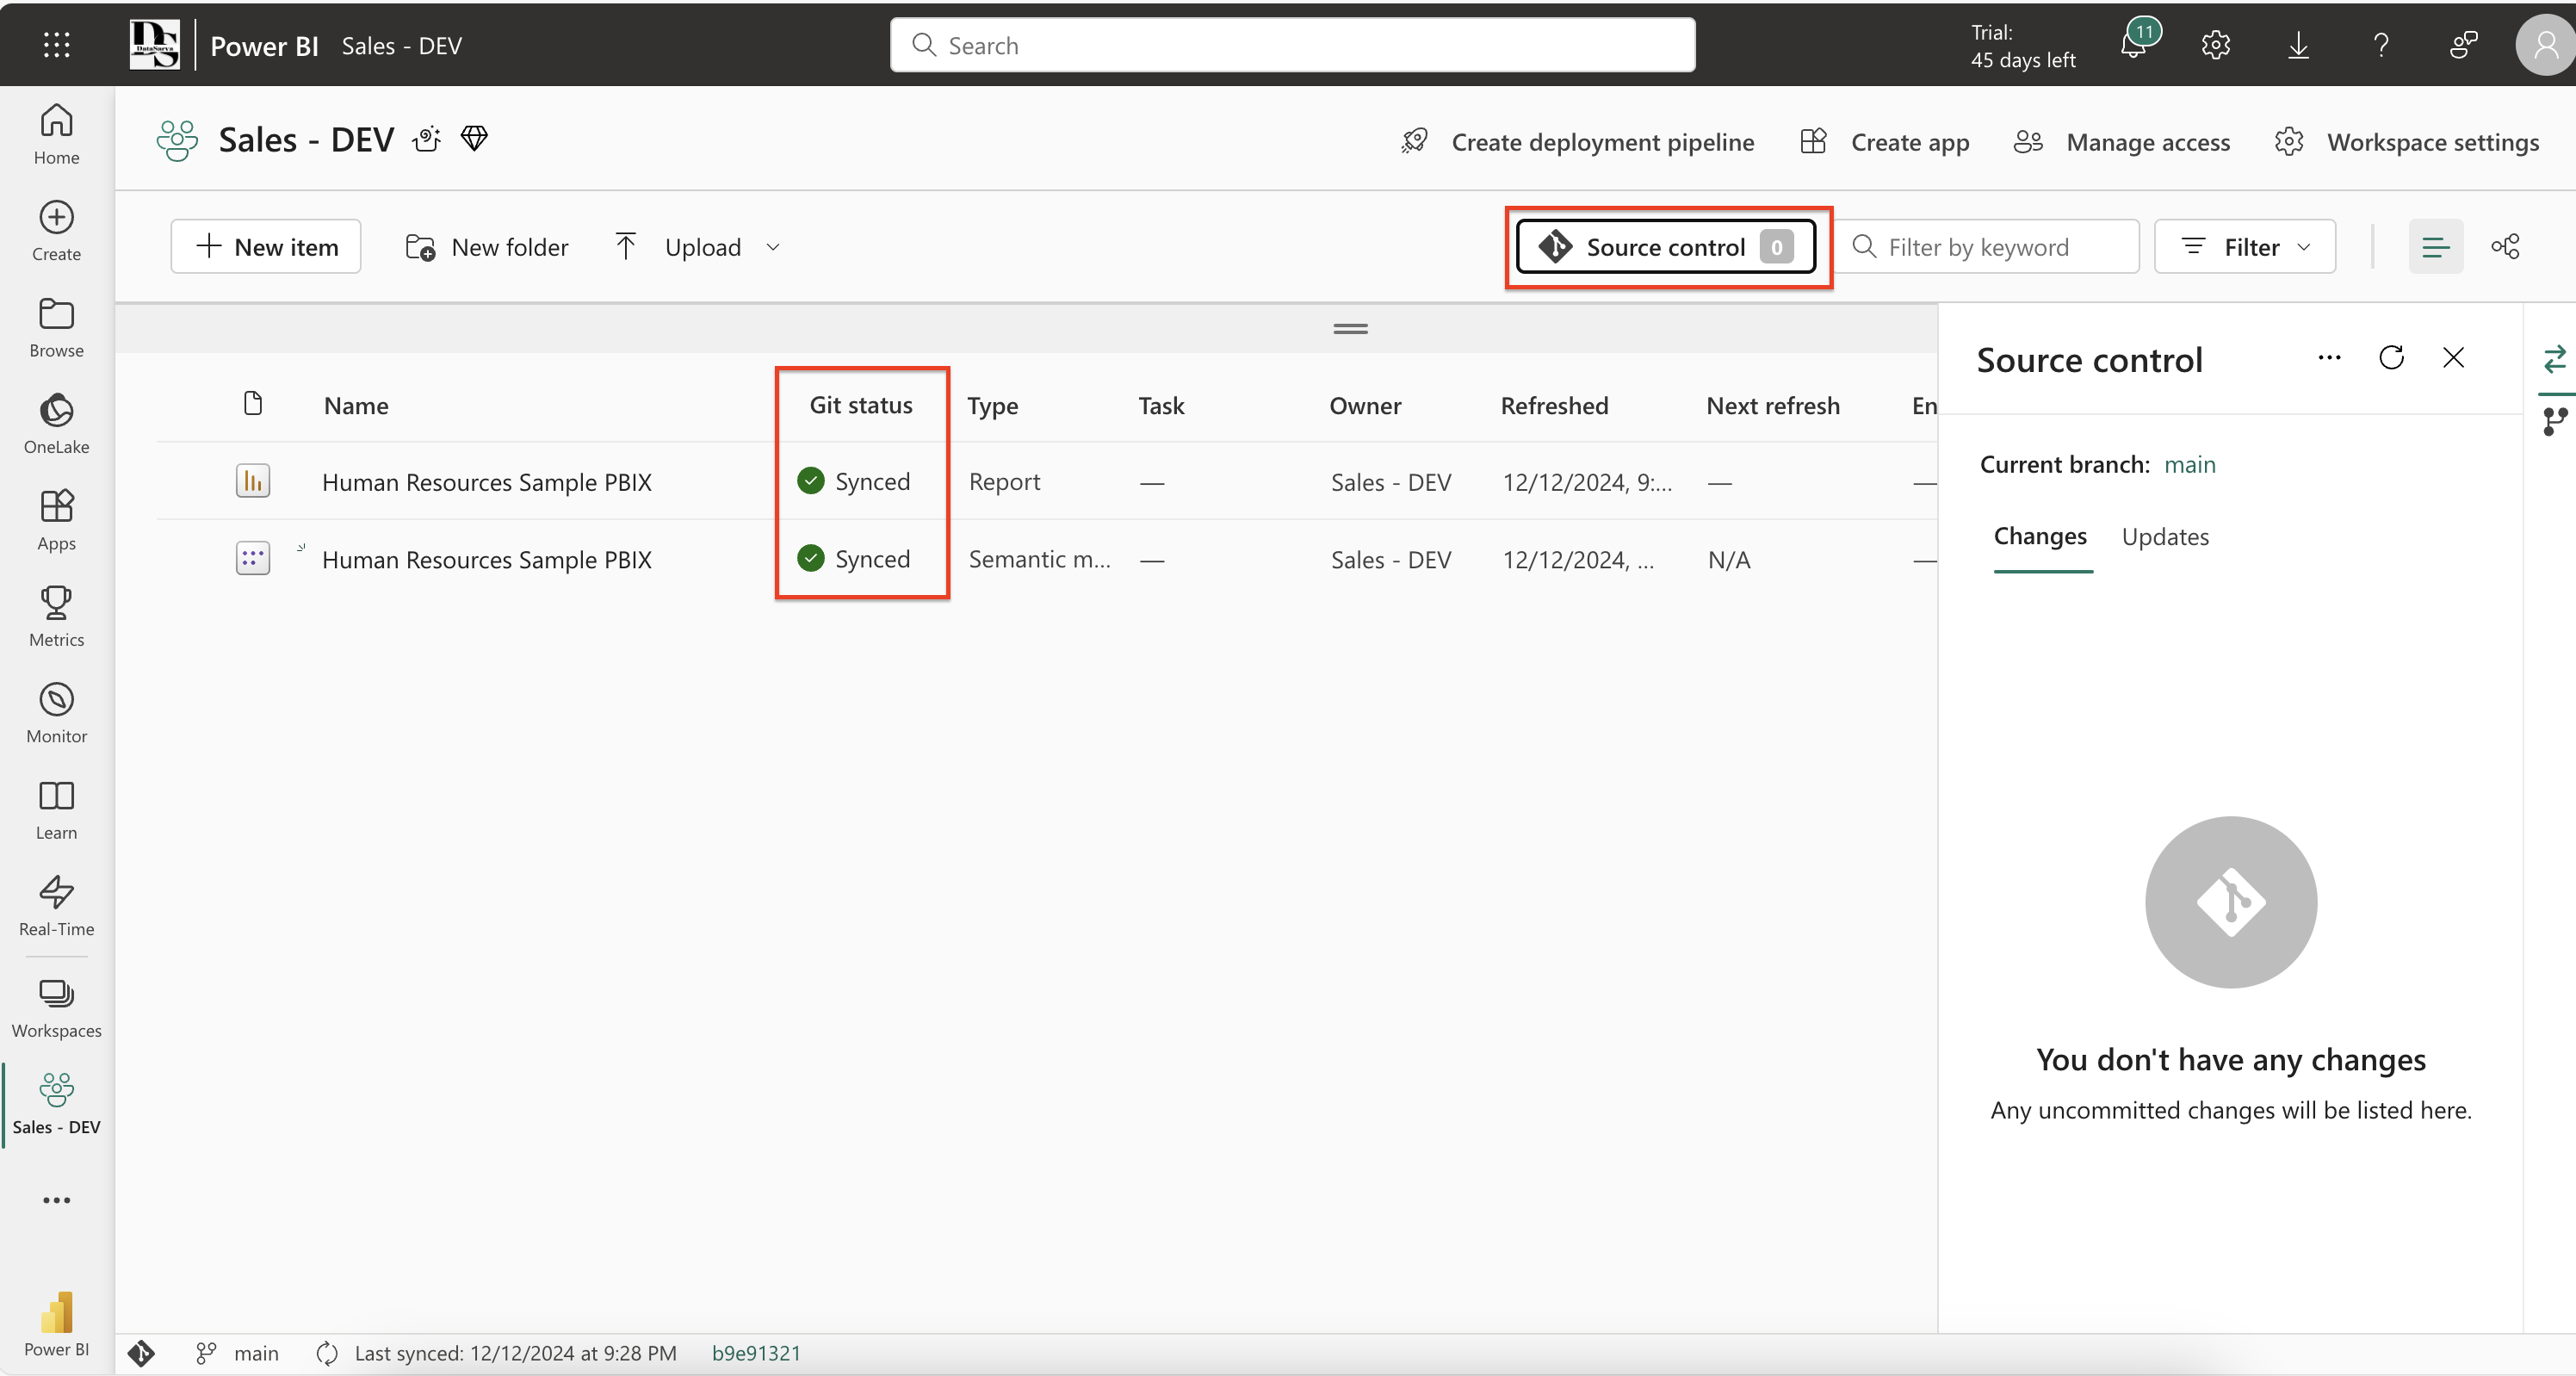Click the top Search box
This screenshot has width=2576, height=1376.
coord(1292,45)
